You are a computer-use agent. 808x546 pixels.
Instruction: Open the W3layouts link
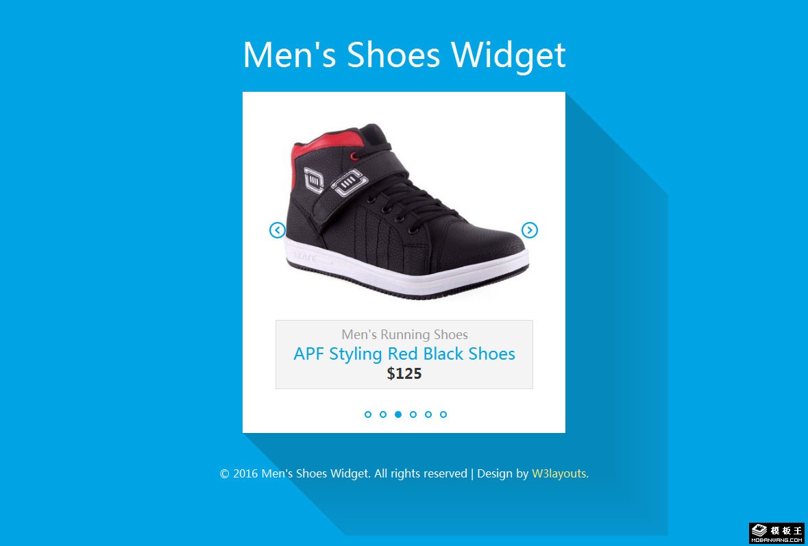pos(560,473)
